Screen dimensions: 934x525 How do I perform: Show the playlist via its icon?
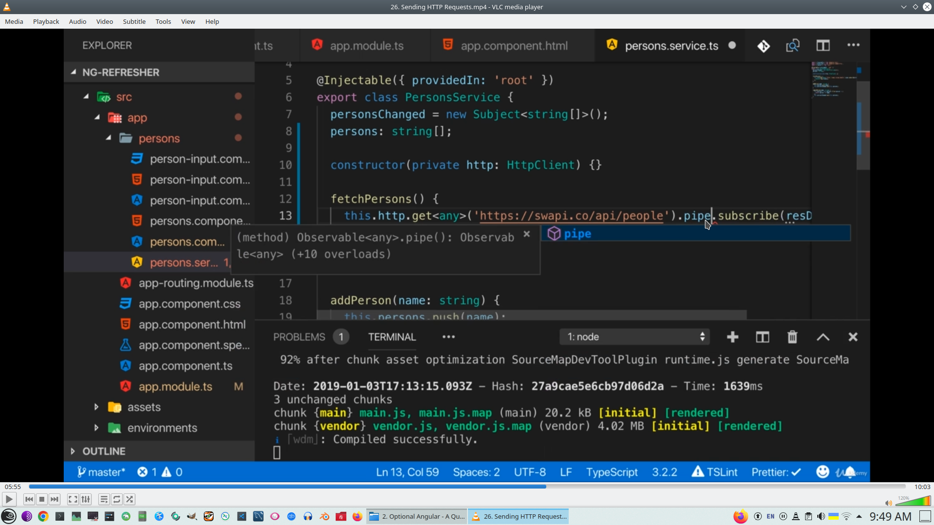click(x=104, y=499)
